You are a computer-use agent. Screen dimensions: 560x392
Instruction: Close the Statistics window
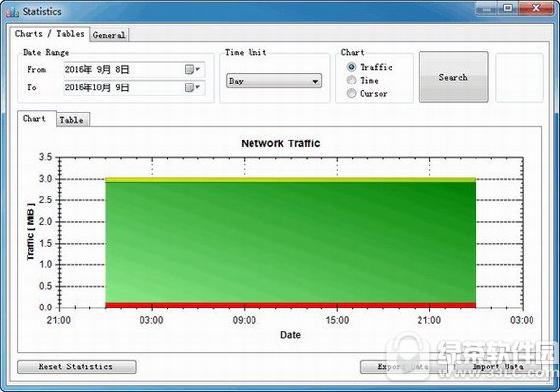(x=535, y=8)
